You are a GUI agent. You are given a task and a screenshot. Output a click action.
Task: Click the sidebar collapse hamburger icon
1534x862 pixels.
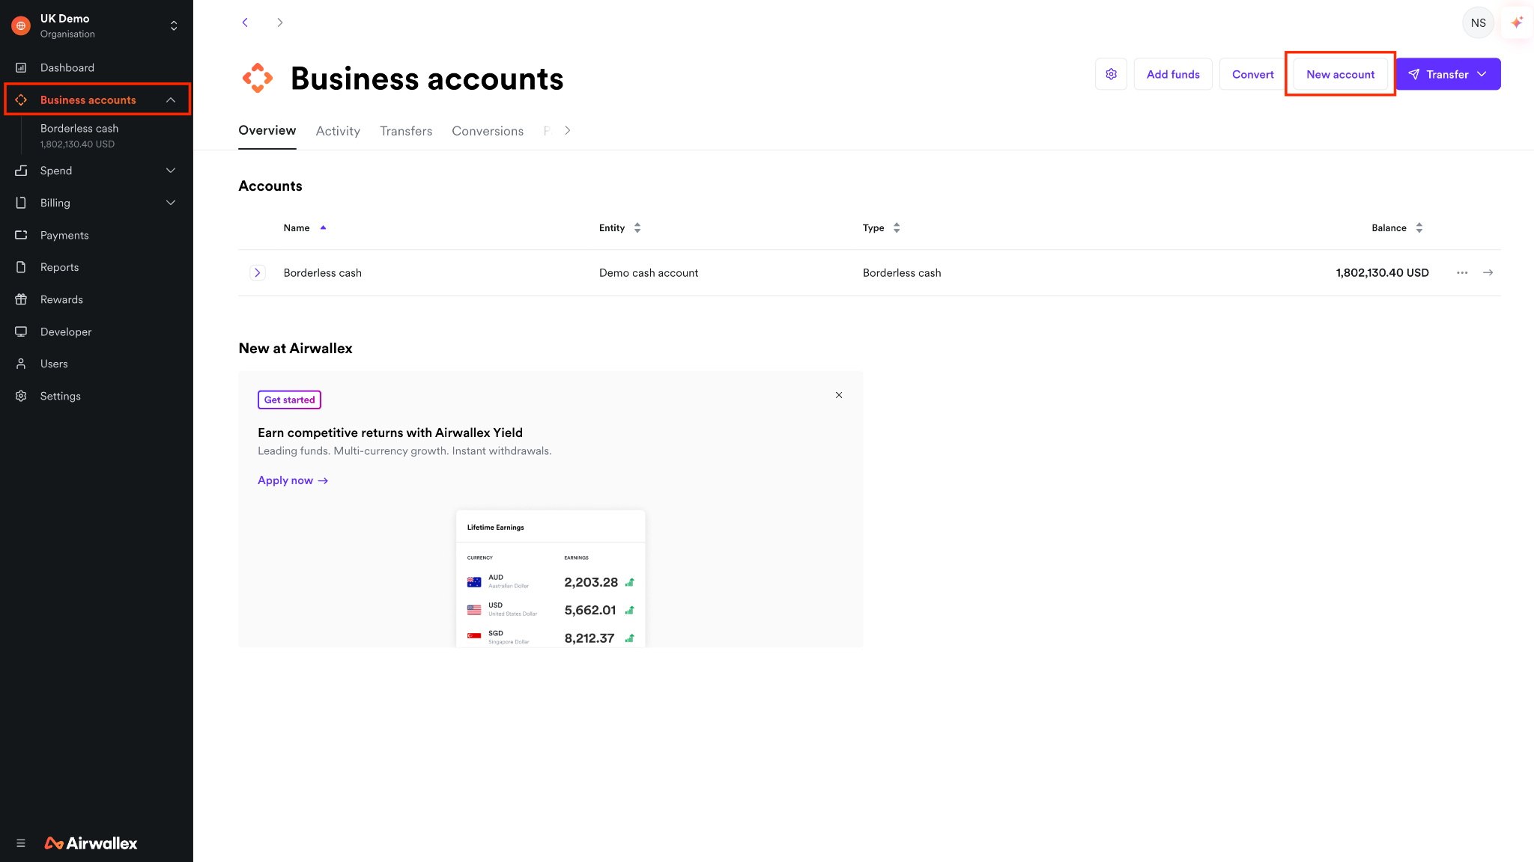(21, 843)
